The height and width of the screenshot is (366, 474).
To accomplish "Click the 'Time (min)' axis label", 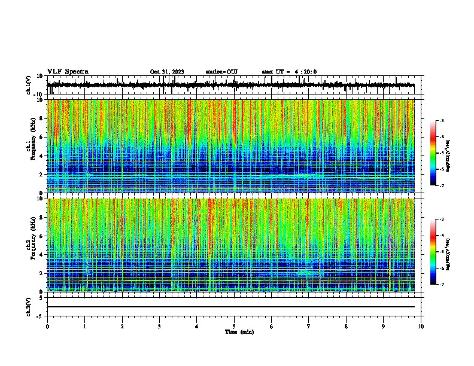I will pyautogui.click(x=239, y=332).
